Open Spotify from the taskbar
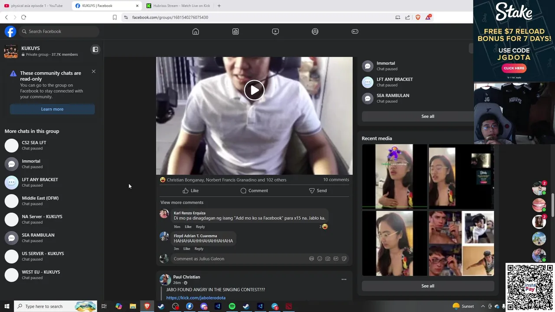Screen dimensions: 555x312 232,306
